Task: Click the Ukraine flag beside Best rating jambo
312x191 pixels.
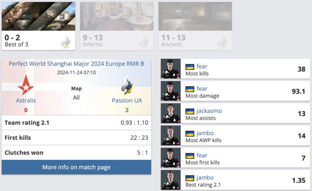Action: (x=189, y=178)
